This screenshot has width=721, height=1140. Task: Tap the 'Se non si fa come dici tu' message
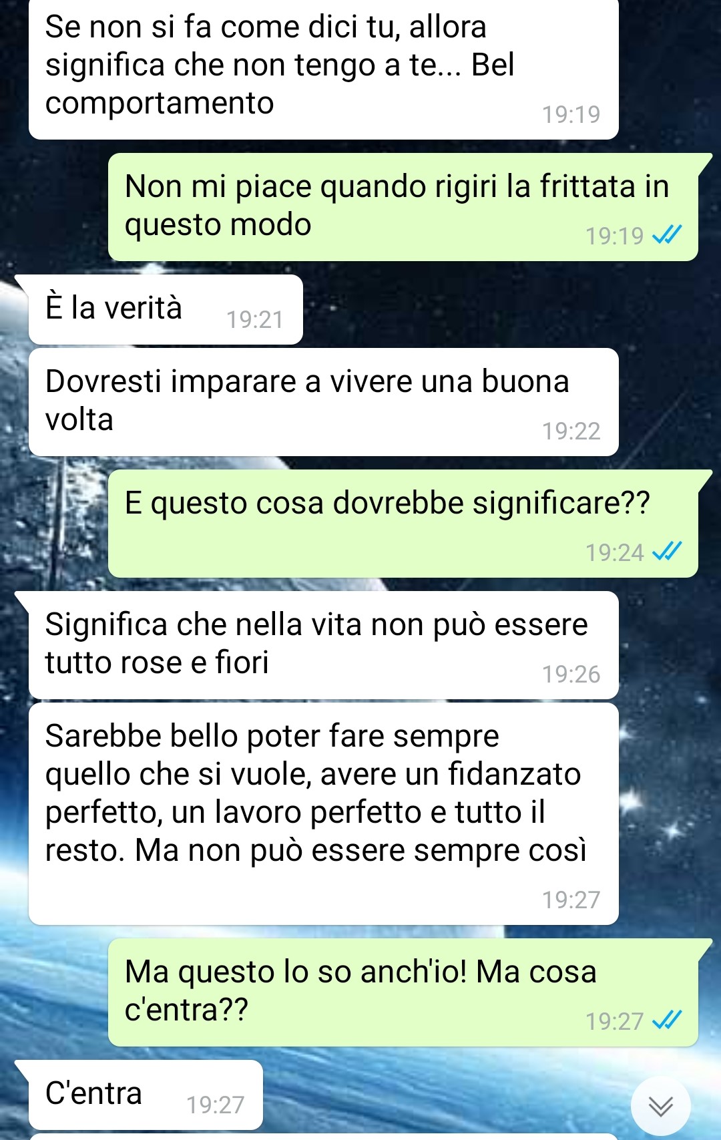click(324, 69)
